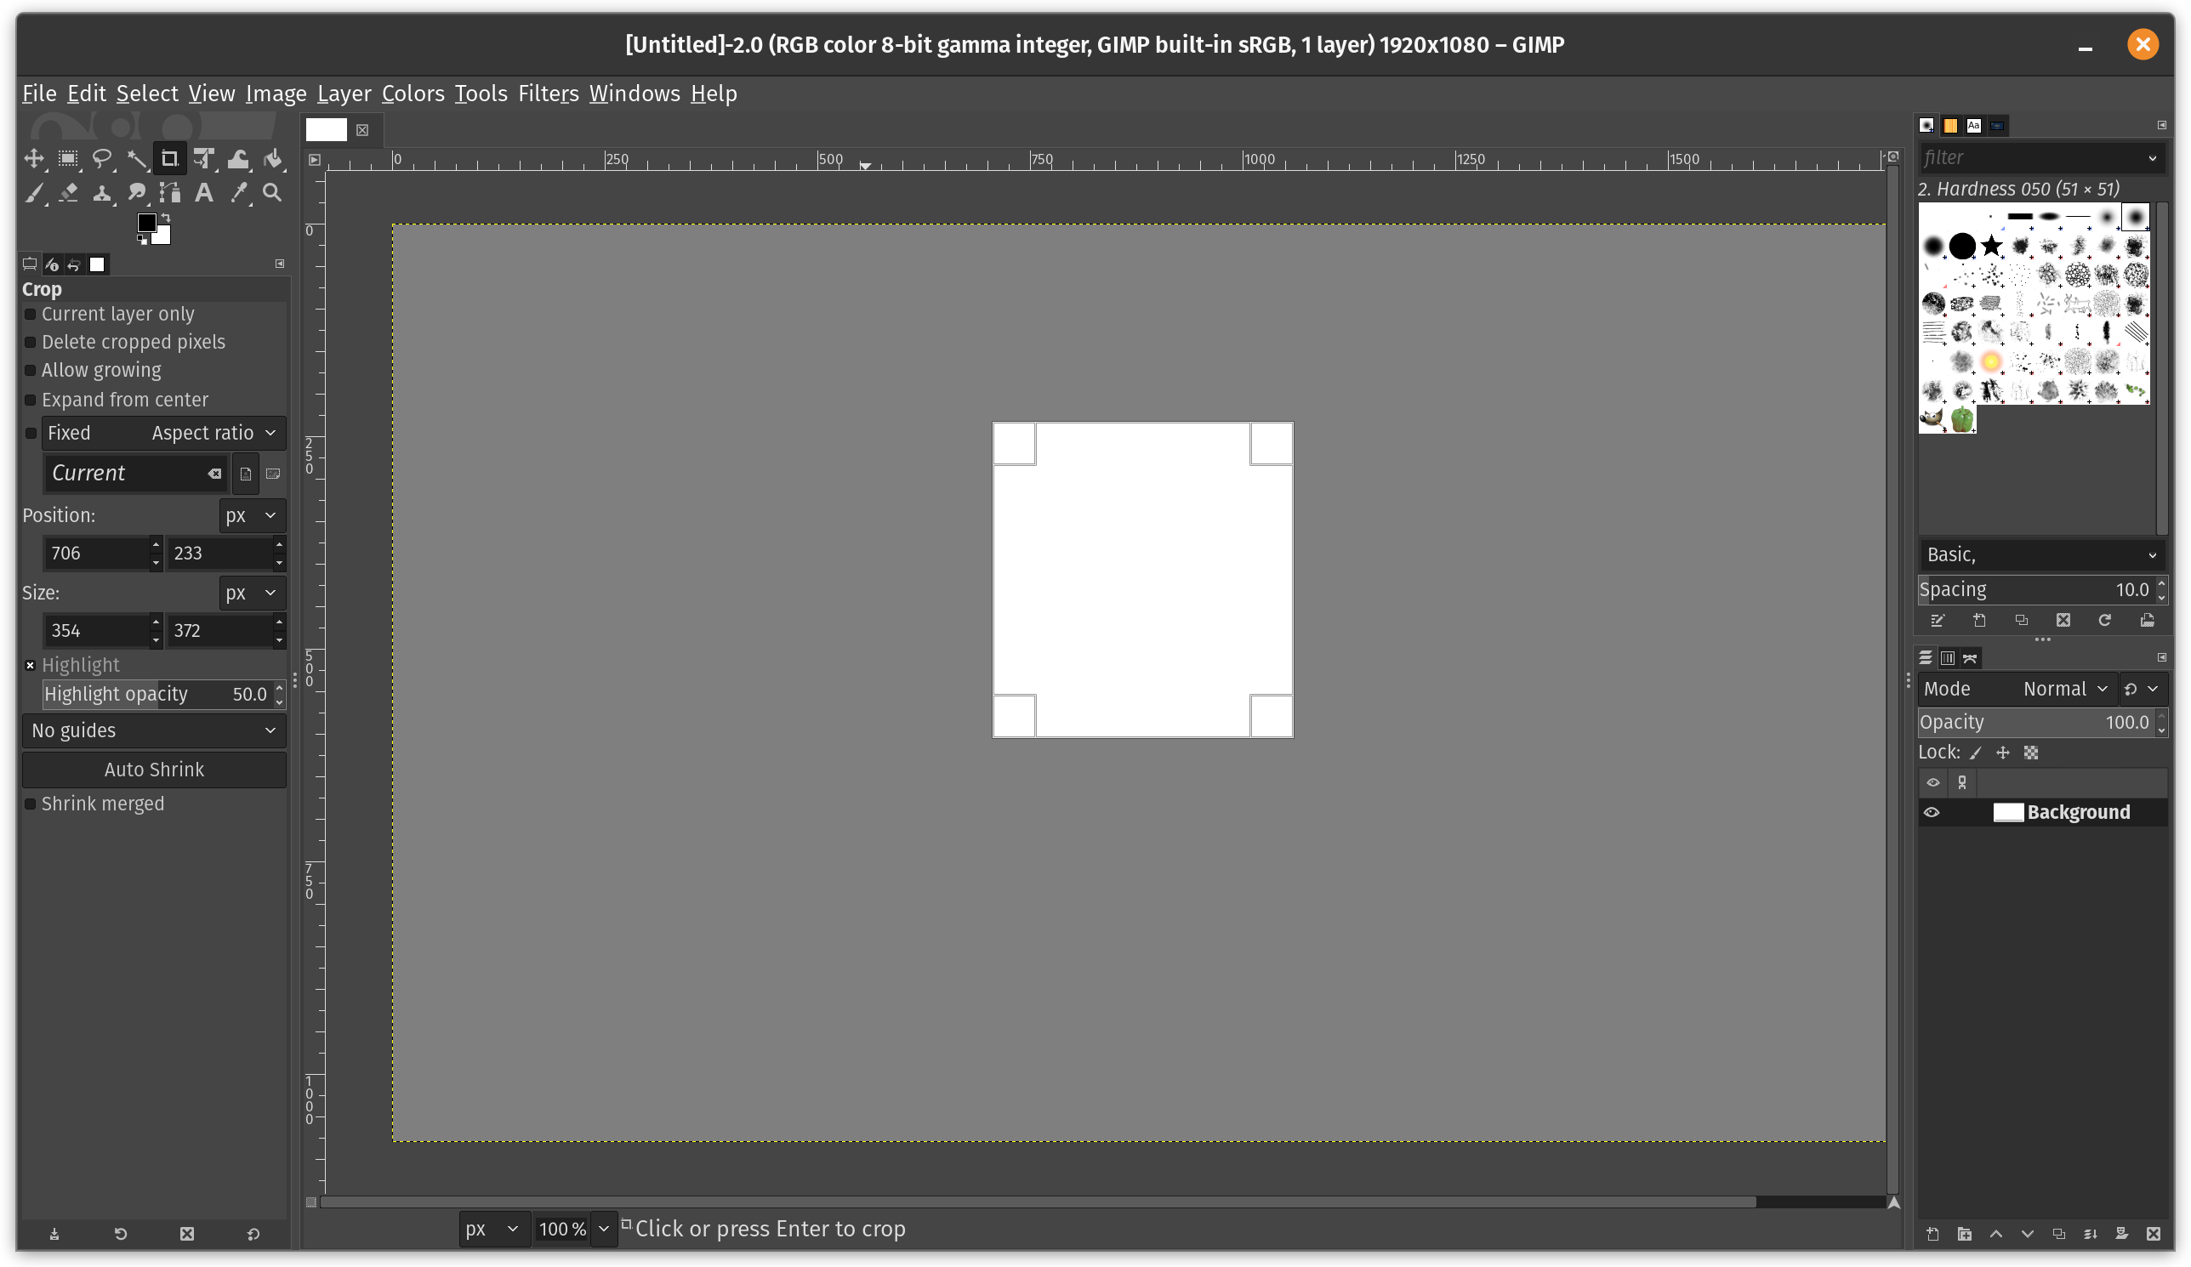Open the No guides dropdown
The image size is (2191, 1267).
(x=151, y=730)
